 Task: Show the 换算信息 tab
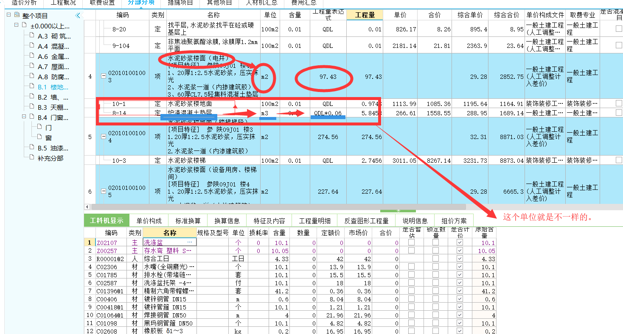coord(227,220)
